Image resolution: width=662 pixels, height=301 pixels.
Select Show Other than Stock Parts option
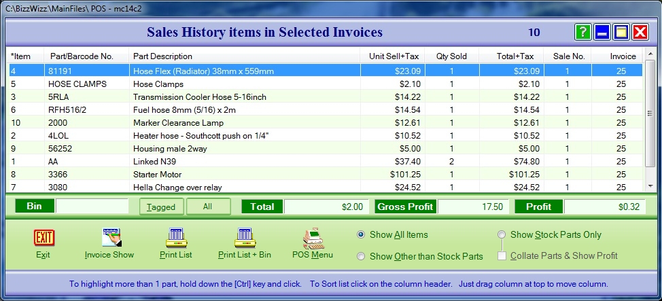click(360, 256)
